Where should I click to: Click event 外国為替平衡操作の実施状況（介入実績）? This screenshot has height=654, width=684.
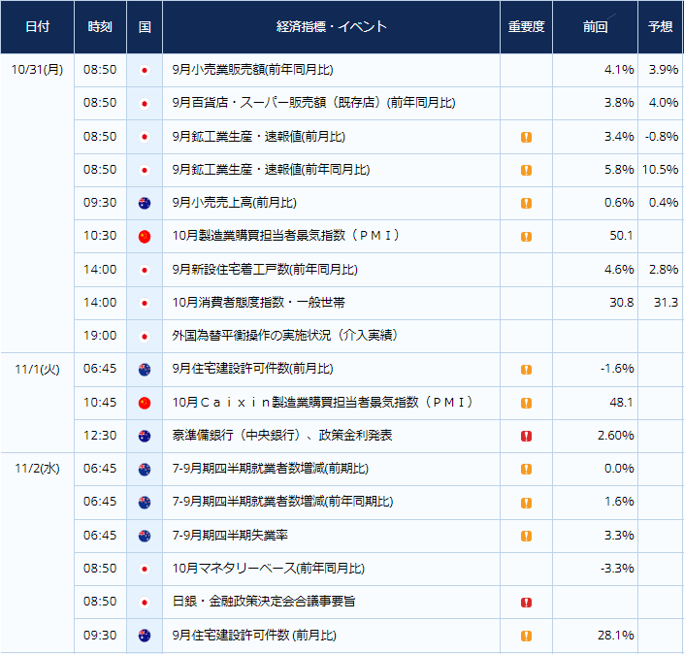click(284, 336)
